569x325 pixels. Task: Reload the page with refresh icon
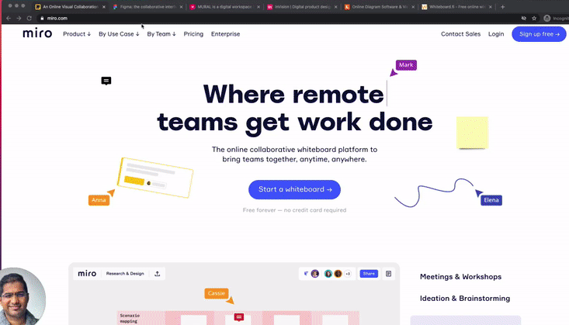29,18
